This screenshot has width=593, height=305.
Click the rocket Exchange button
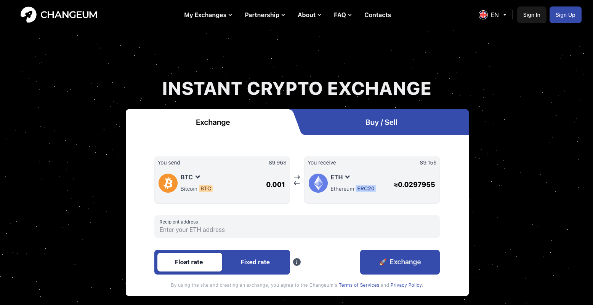click(x=400, y=262)
